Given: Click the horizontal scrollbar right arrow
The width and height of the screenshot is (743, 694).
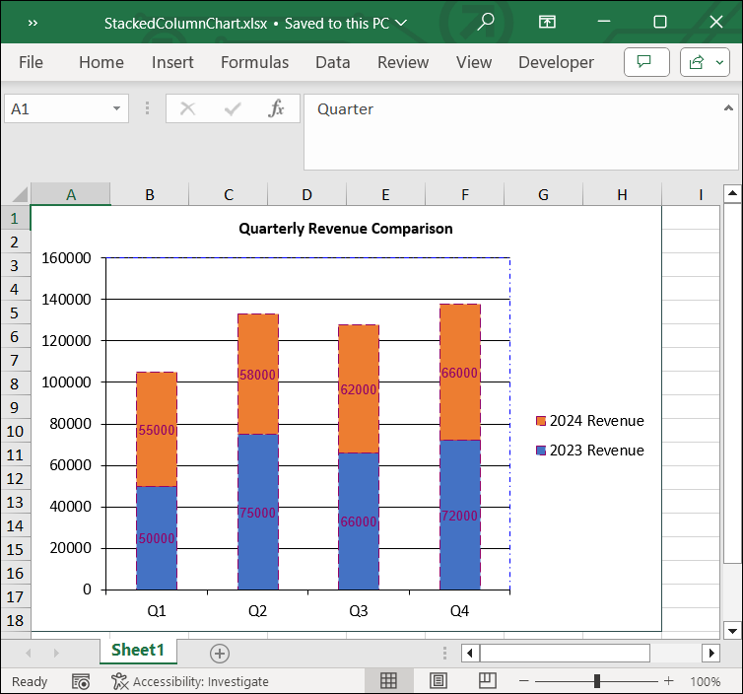Looking at the screenshot, I should pyautogui.click(x=711, y=653).
